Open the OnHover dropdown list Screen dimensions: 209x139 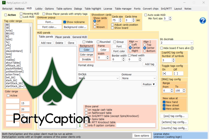tap(139, 78)
